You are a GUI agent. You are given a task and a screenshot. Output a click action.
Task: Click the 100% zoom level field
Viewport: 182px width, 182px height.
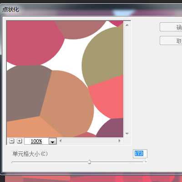pos(36,141)
